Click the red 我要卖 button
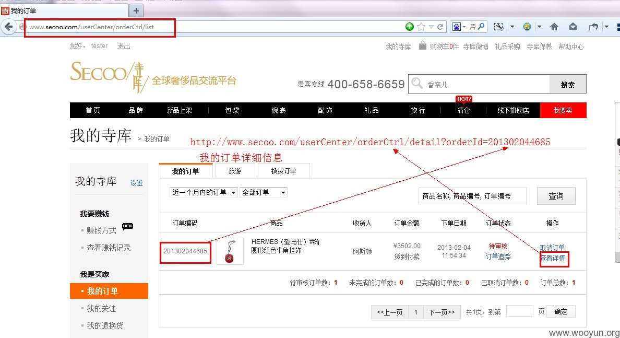 (x=563, y=110)
